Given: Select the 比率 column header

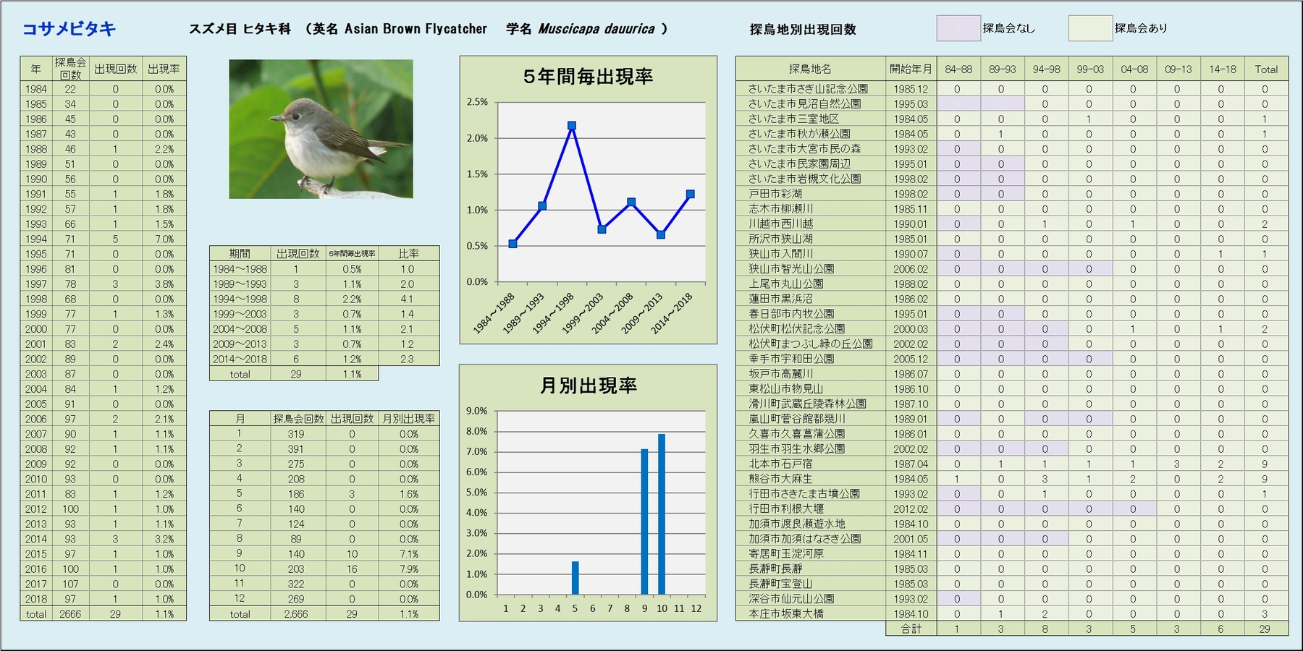Looking at the screenshot, I should tap(408, 254).
